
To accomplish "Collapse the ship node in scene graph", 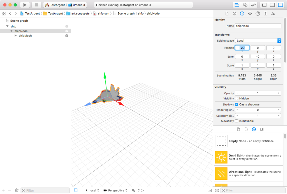I will click(x=7, y=26).
